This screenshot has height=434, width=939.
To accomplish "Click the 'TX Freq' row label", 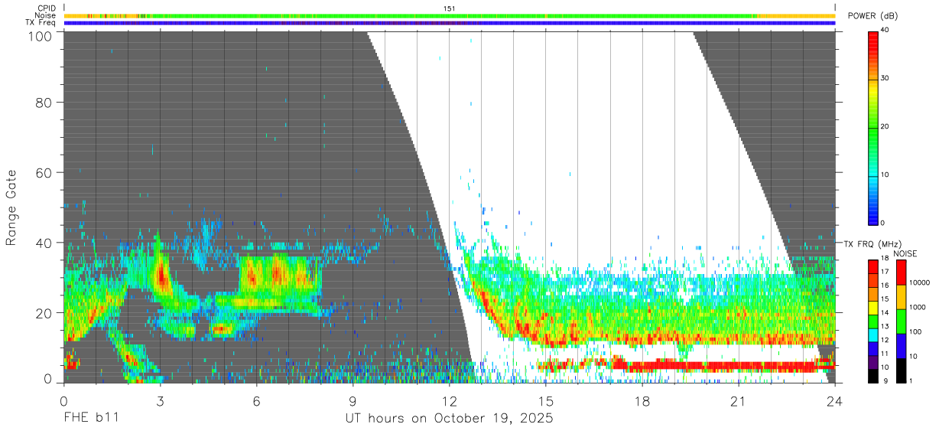I will (x=41, y=23).
